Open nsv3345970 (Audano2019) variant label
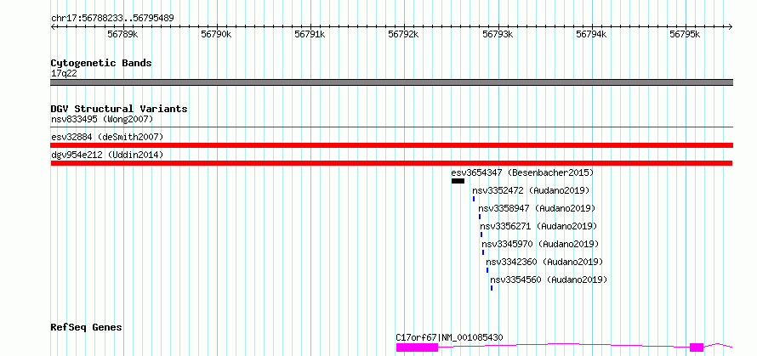This screenshot has width=757, height=356. [540, 244]
